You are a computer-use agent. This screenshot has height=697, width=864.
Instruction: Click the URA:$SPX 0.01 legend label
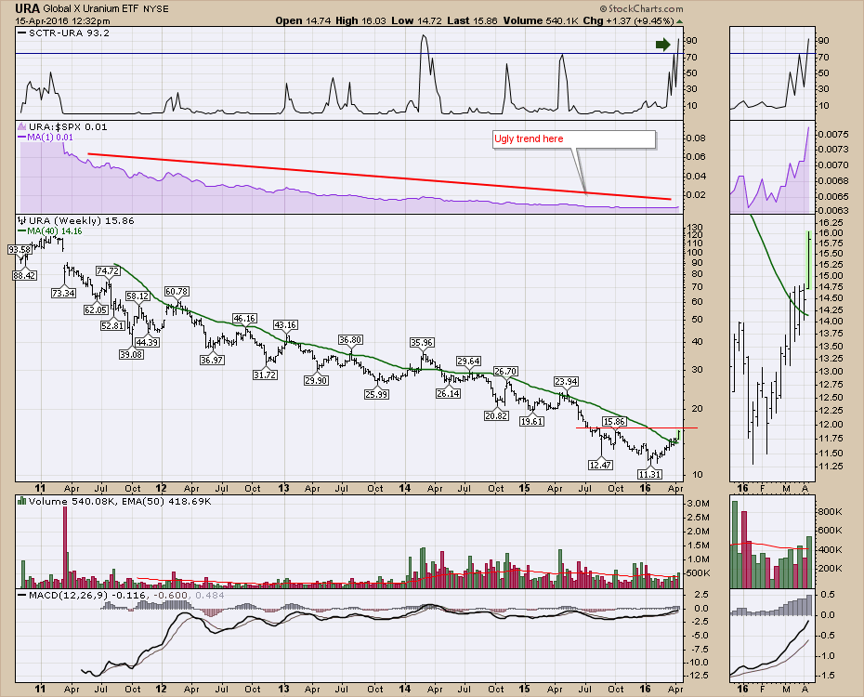[68, 127]
